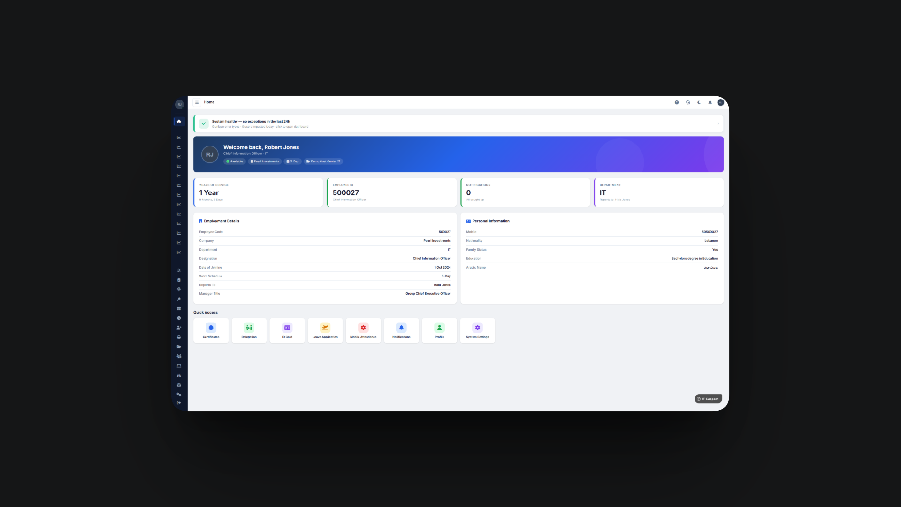Toggle the sidebar with the hamburger button
The height and width of the screenshot is (507, 901).
197,102
